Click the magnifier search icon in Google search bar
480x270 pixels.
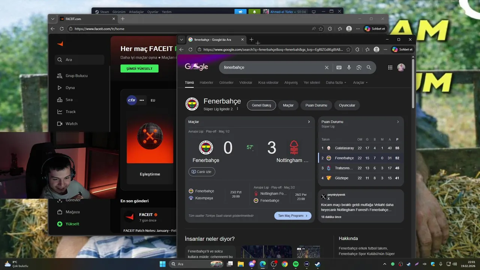coord(369,67)
